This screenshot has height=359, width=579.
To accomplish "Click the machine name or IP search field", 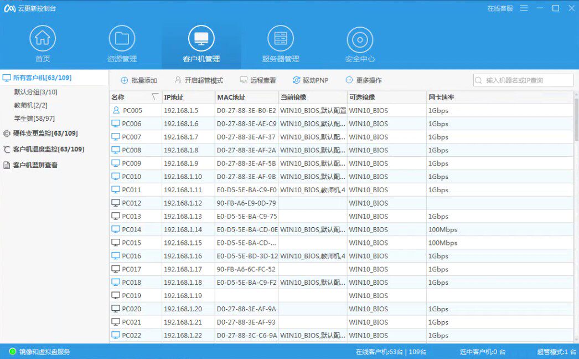I will (x=523, y=80).
